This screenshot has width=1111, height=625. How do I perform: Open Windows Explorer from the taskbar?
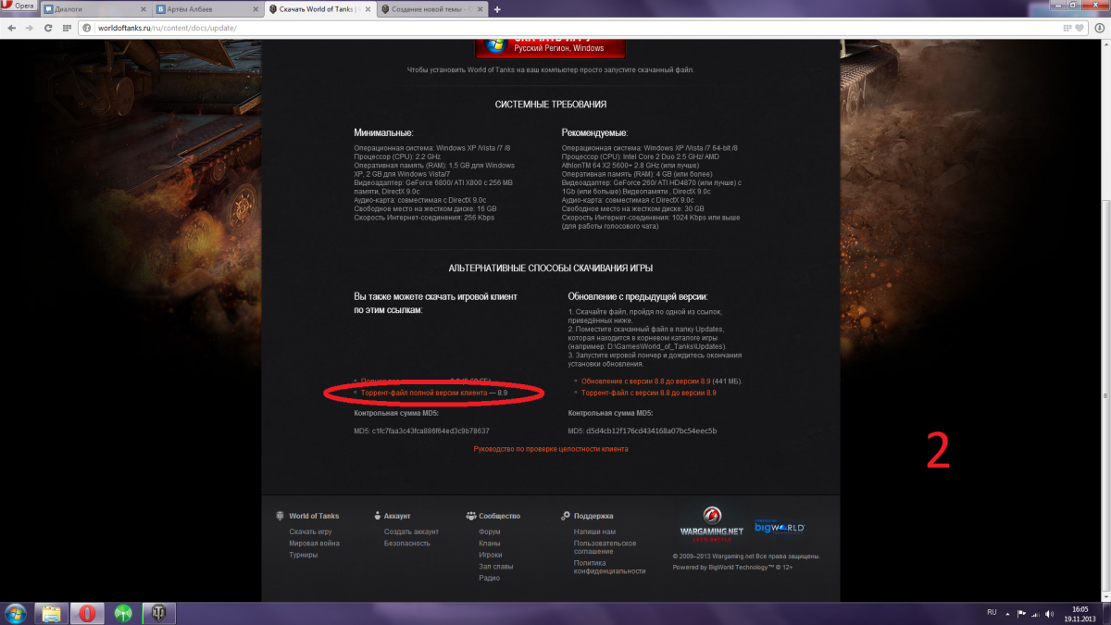point(50,613)
